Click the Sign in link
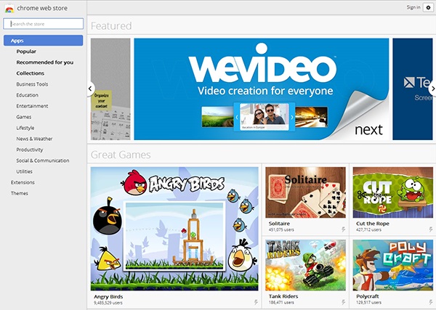Viewport: 436px width, 310px height. tap(413, 7)
